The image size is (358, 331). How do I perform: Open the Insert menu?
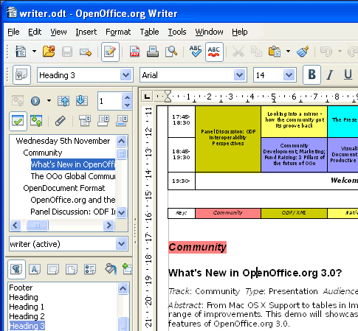coord(86,32)
